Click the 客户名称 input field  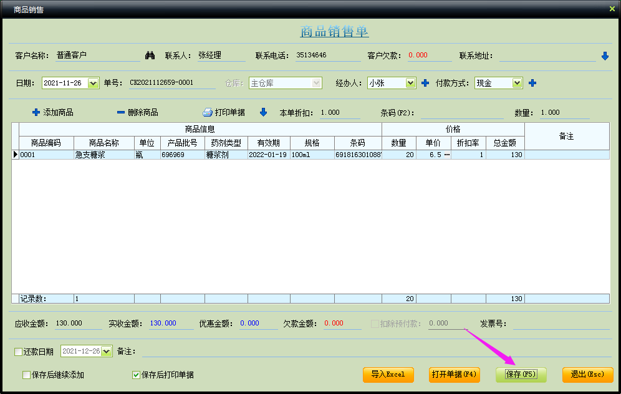coord(98,55)
